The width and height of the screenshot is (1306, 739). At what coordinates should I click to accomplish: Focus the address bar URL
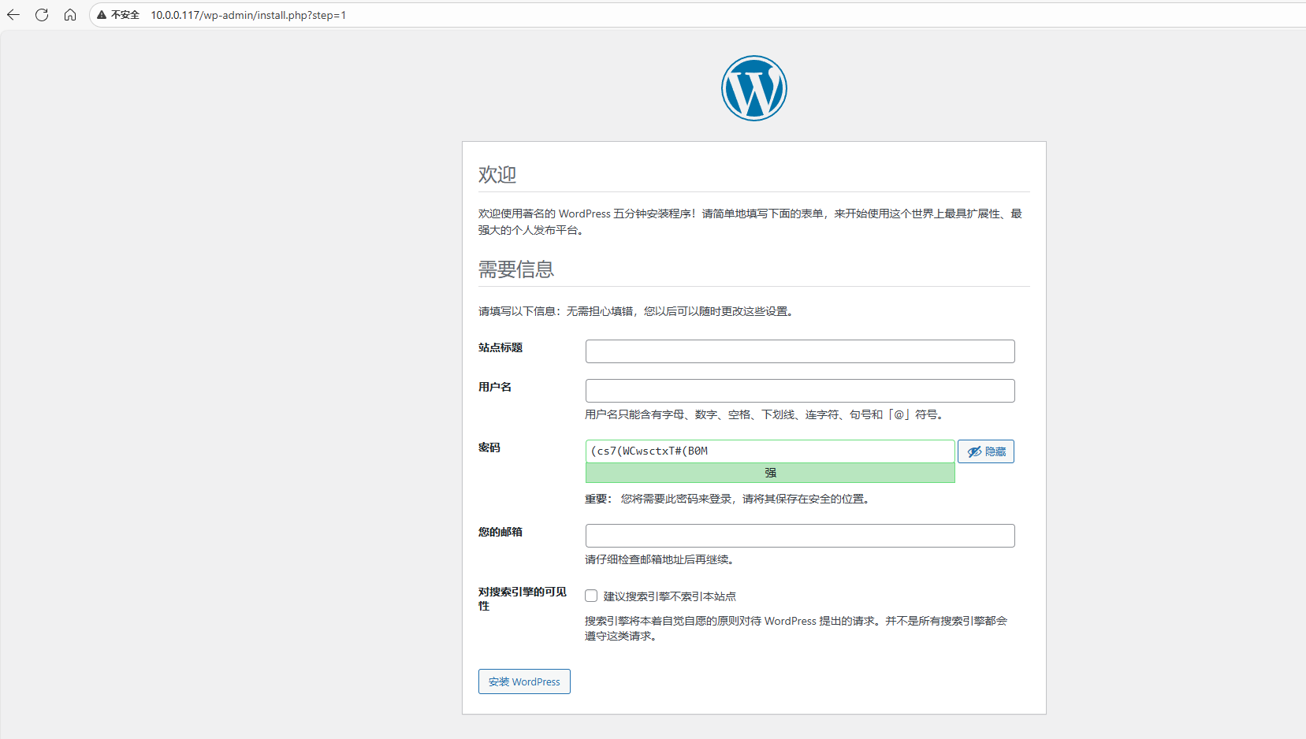[x=248, y=15]
